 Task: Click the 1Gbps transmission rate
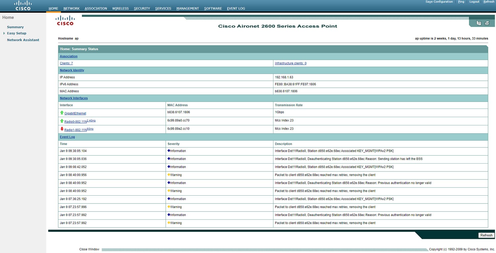click(x=279, y=112)
